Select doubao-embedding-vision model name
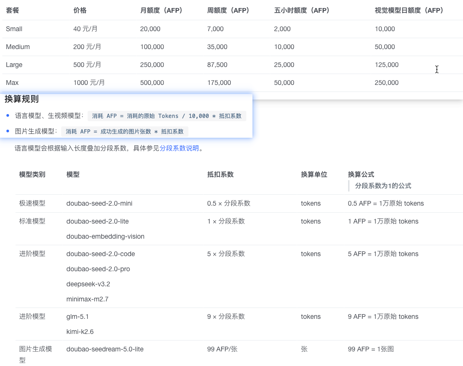The height and width of the screenshot is (366, 463). 106,236
